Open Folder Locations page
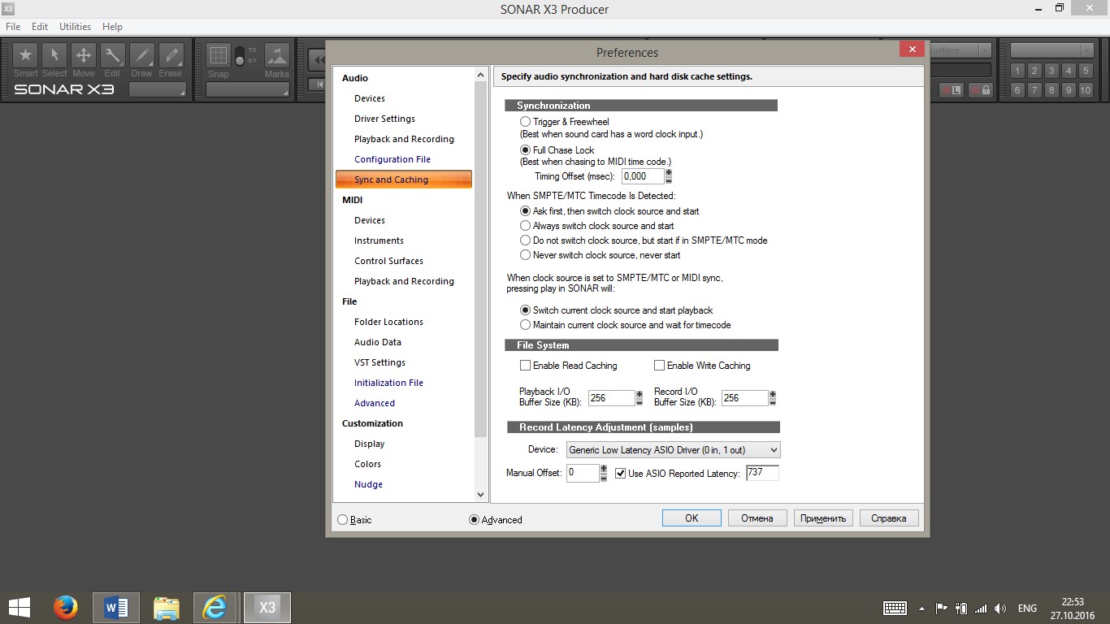 388,322
